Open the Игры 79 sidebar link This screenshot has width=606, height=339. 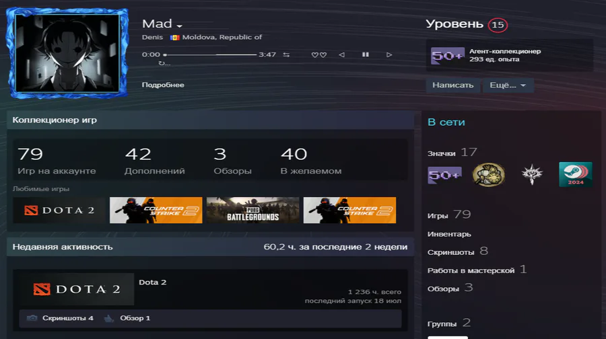(x=449, y=215)
